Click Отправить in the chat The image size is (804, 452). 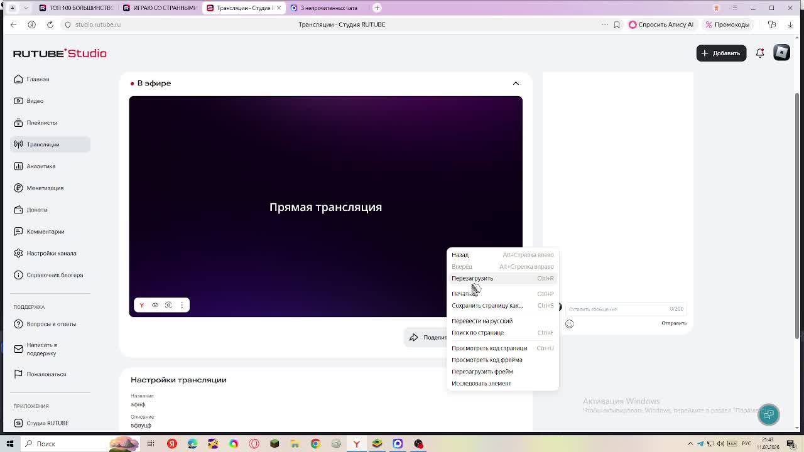[674, 323]
